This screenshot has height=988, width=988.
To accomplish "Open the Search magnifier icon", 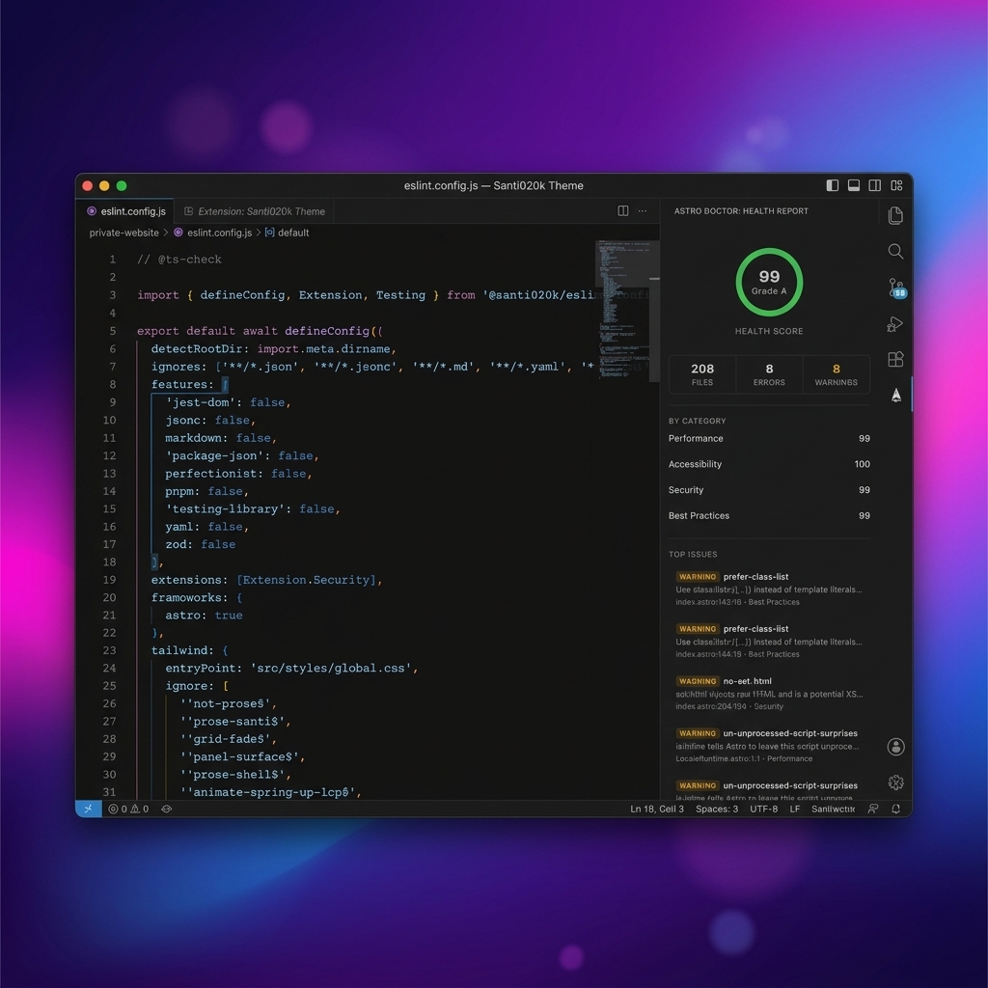I will 895,252.
